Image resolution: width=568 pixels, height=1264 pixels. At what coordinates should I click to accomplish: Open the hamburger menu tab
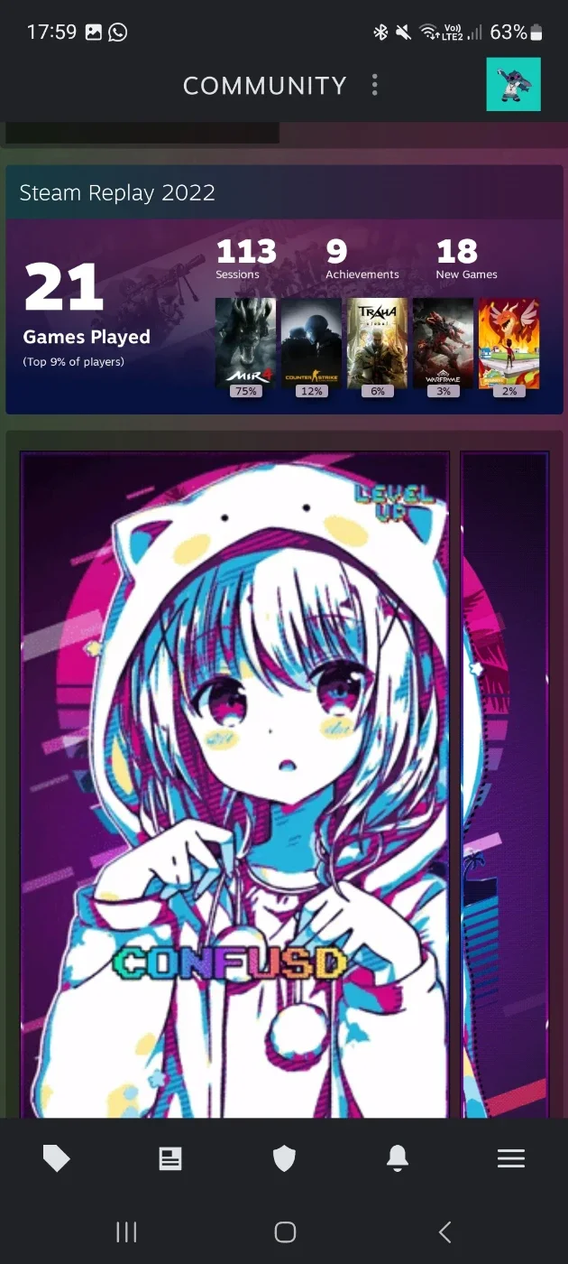511,1158
